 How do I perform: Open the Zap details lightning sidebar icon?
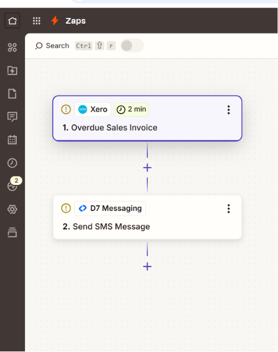pos(12,71)
